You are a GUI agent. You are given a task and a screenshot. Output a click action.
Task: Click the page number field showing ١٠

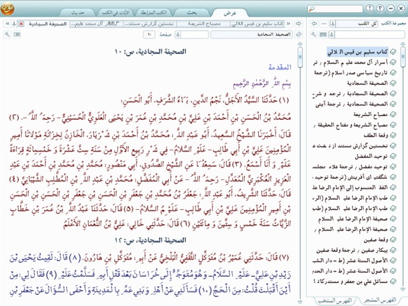[x=149, y=34]
